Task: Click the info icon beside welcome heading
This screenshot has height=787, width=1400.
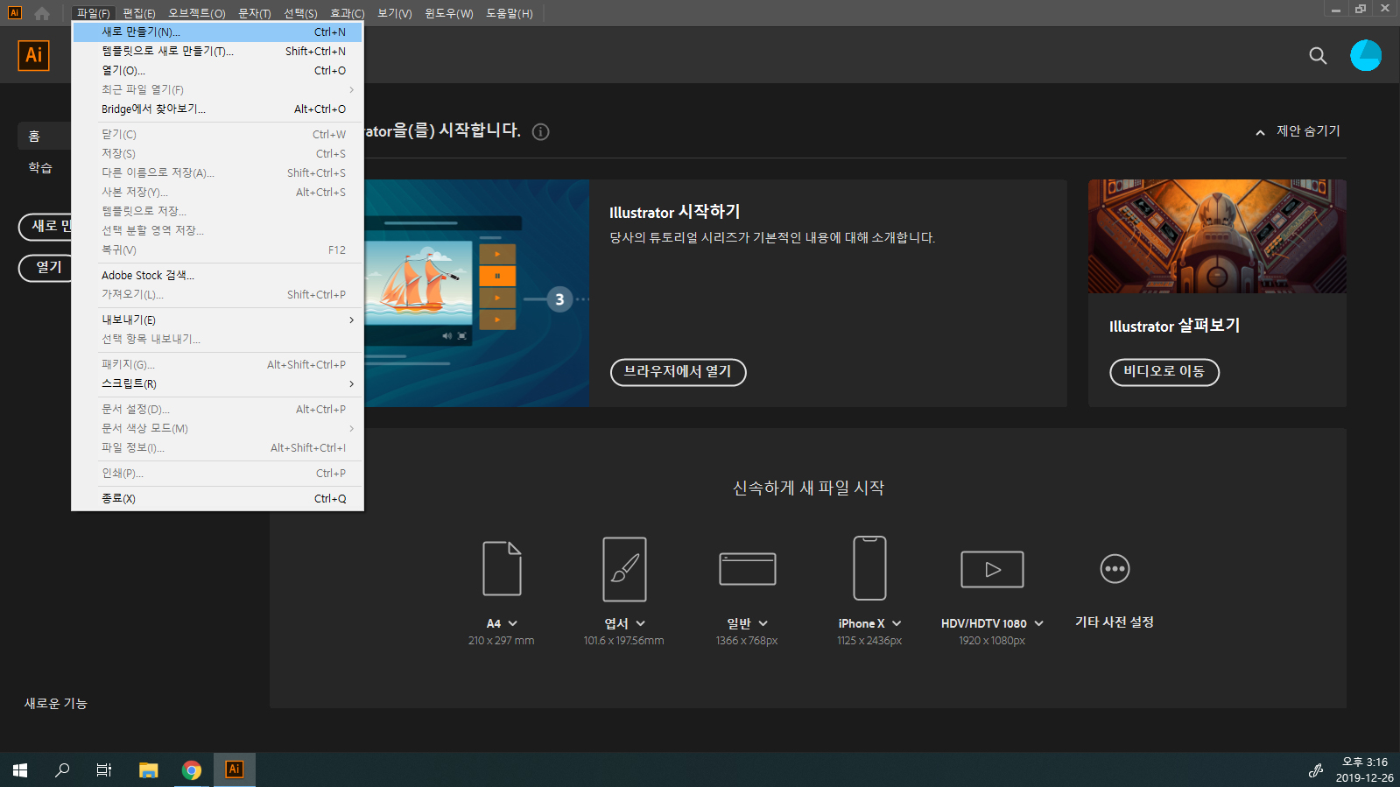Action: tap(541, 132)
